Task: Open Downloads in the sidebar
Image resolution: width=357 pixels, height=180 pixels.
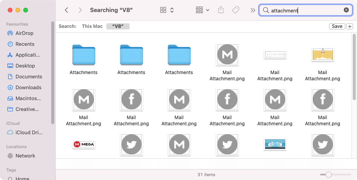Action: pos(28,88)
